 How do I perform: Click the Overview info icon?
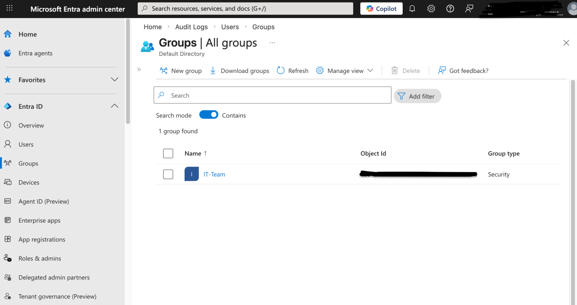[7, 125]
